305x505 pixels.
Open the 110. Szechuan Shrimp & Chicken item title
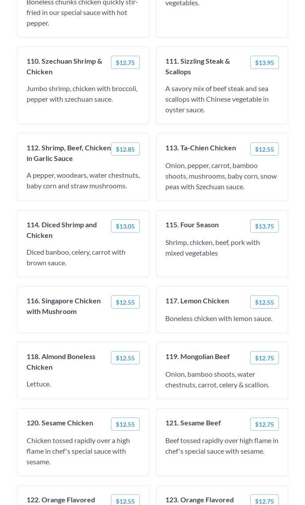click(65, 66)
